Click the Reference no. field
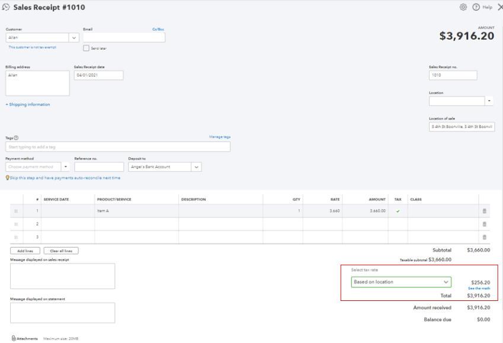 click(99, 167)
